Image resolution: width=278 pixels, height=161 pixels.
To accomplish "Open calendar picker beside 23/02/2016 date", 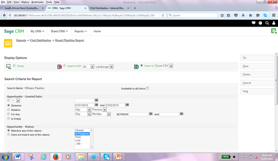I will click(127, 105).
